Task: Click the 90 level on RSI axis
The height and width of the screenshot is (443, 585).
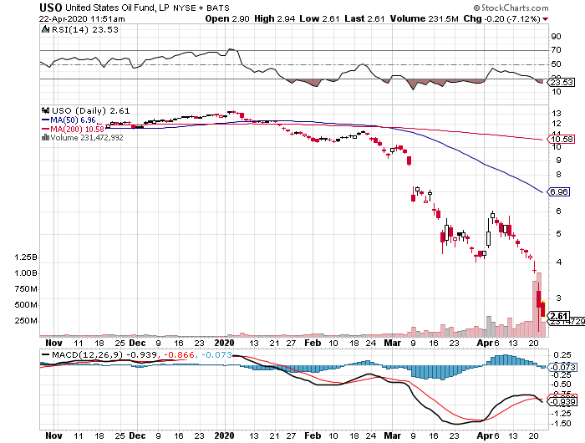Action: point(556,37)
